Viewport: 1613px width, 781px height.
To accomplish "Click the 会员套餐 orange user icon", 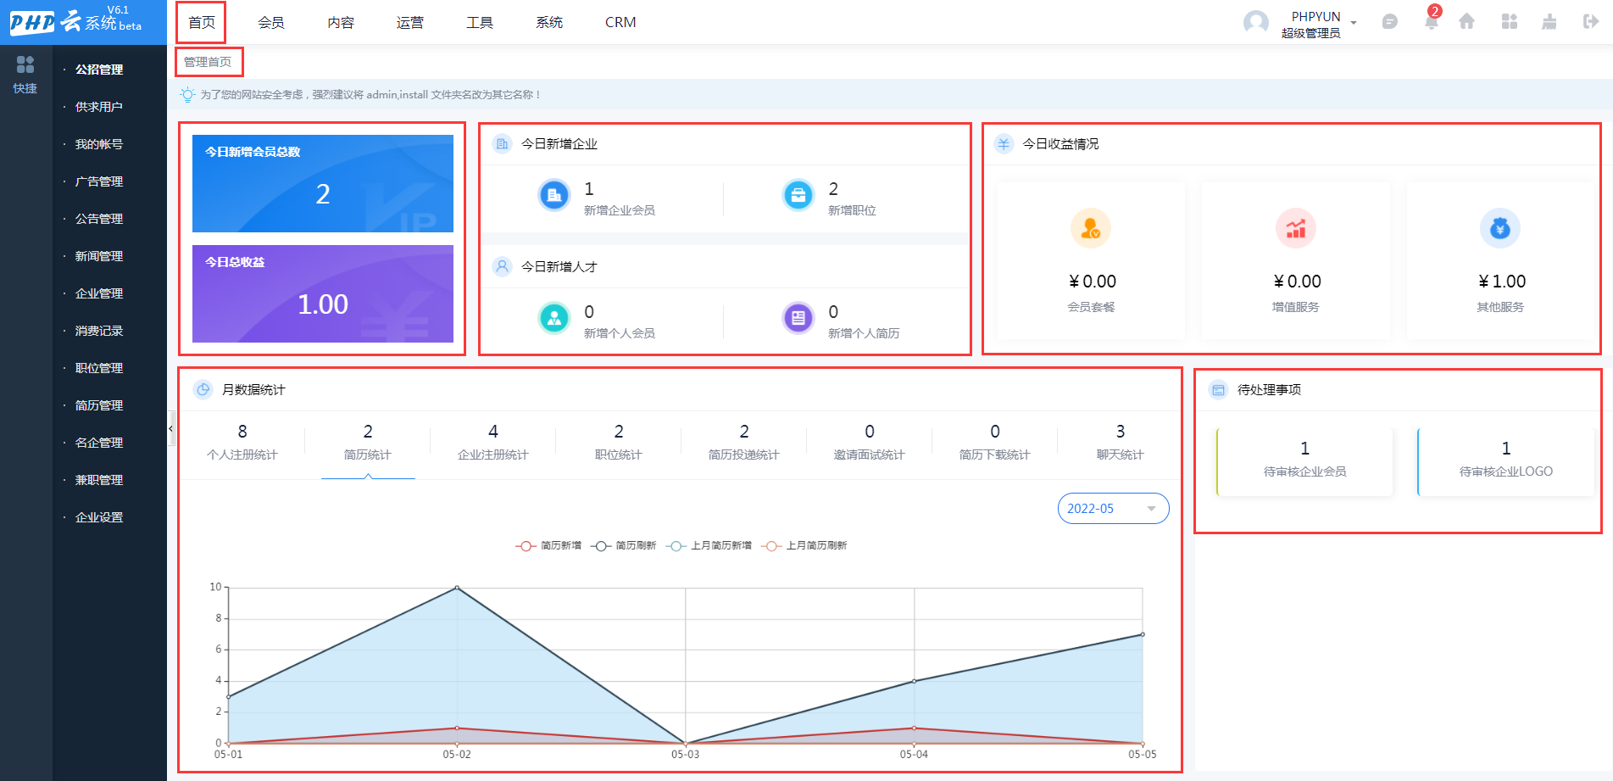I will pyautogui.click(x=1091, y=228).
